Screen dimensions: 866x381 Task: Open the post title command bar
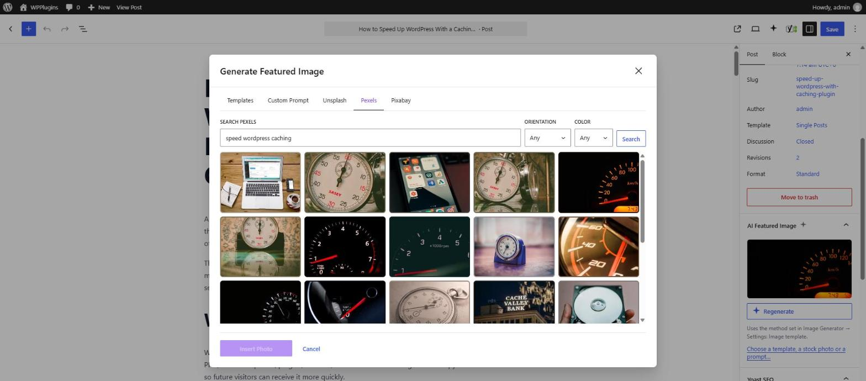tap(425, 29)
